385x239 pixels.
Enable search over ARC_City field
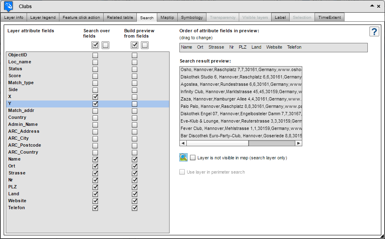pos(95,138)
